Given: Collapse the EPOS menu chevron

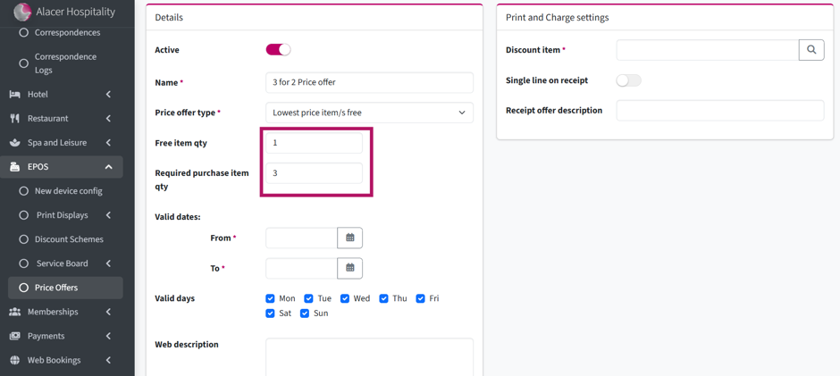Looking at the screenshot, I should point(109,167).
